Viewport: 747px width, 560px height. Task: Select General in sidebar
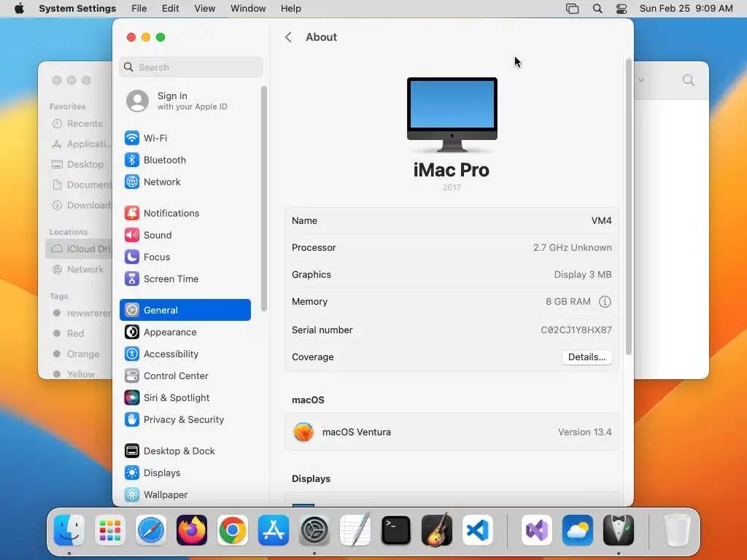coord(185,310)
